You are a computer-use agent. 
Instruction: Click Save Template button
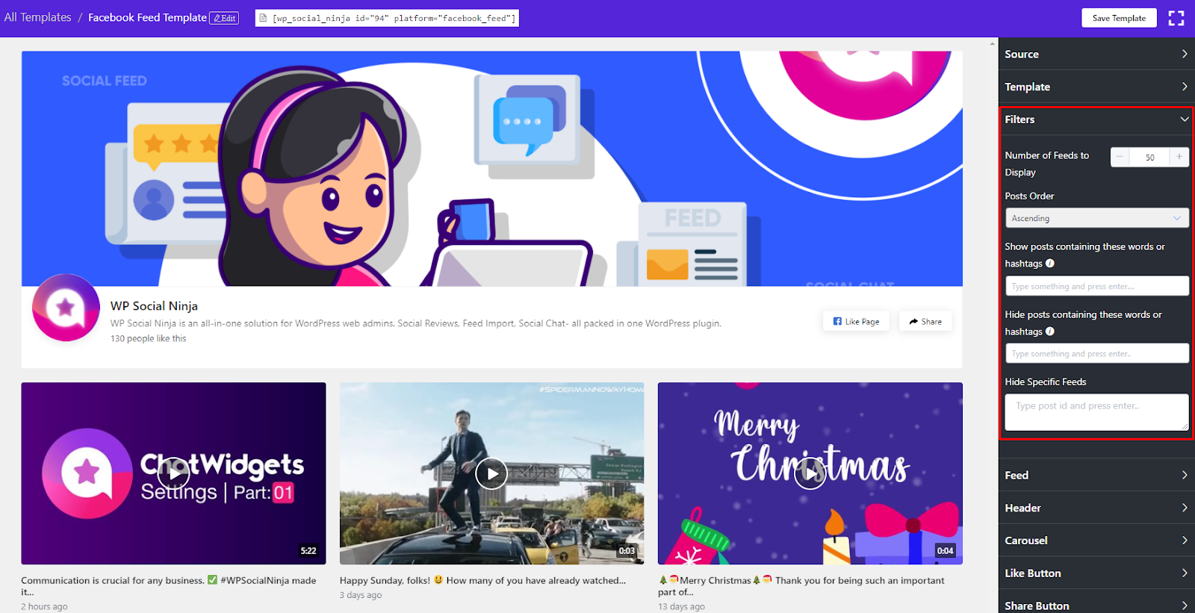(x=1119, y=18)
